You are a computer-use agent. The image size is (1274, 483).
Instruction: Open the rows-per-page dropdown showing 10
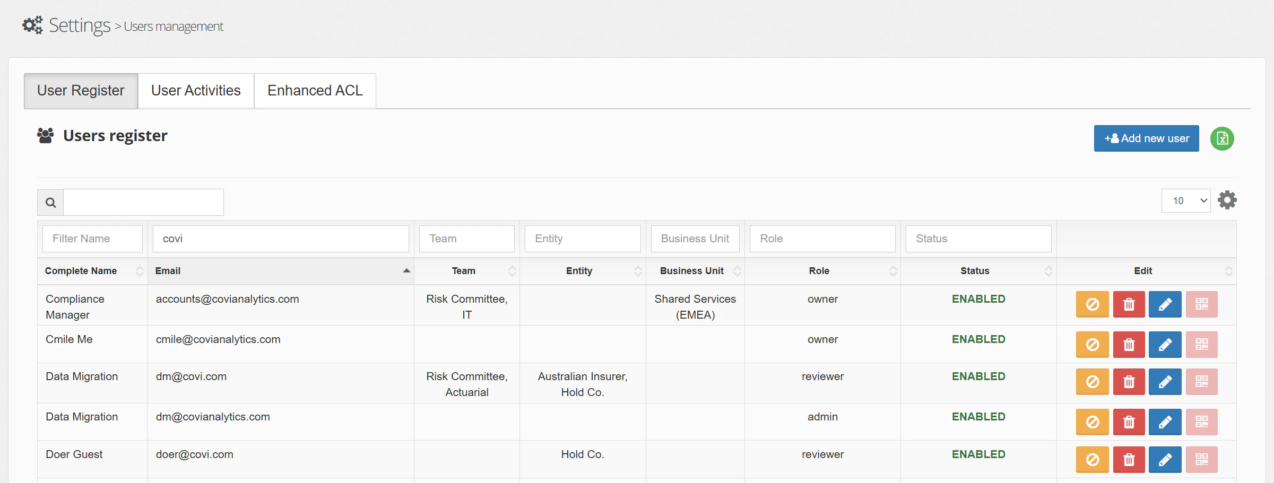(x=1186, y=201)
